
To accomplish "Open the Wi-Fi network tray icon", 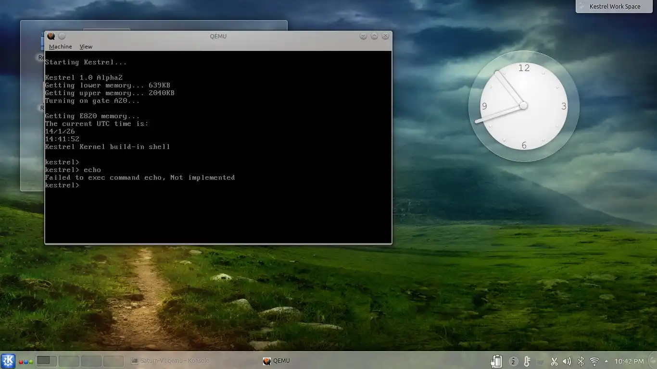I will pyautogui.click(x=594, y=361).
